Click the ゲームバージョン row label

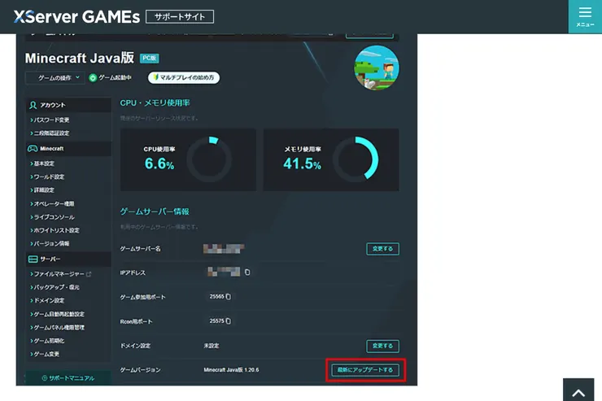[x=140, y=370]
